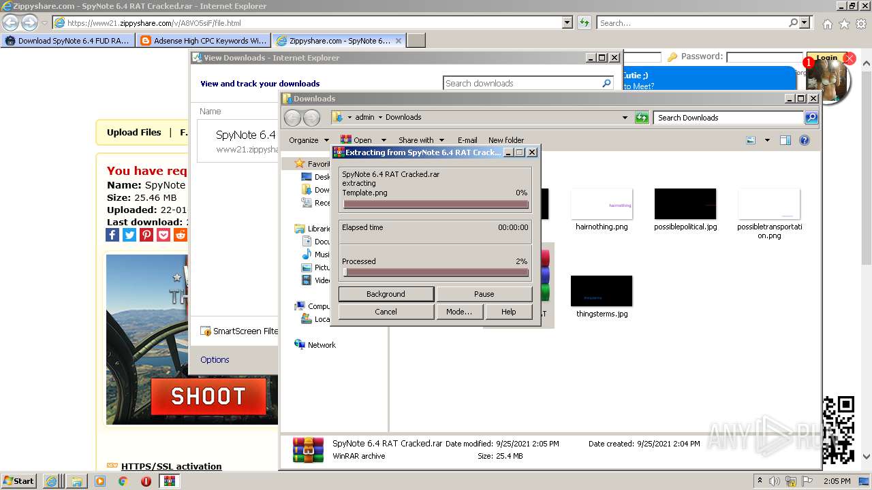Select Network in Explorer navigation pane
The image size is (872, 490).
click(x=315, y=345)
